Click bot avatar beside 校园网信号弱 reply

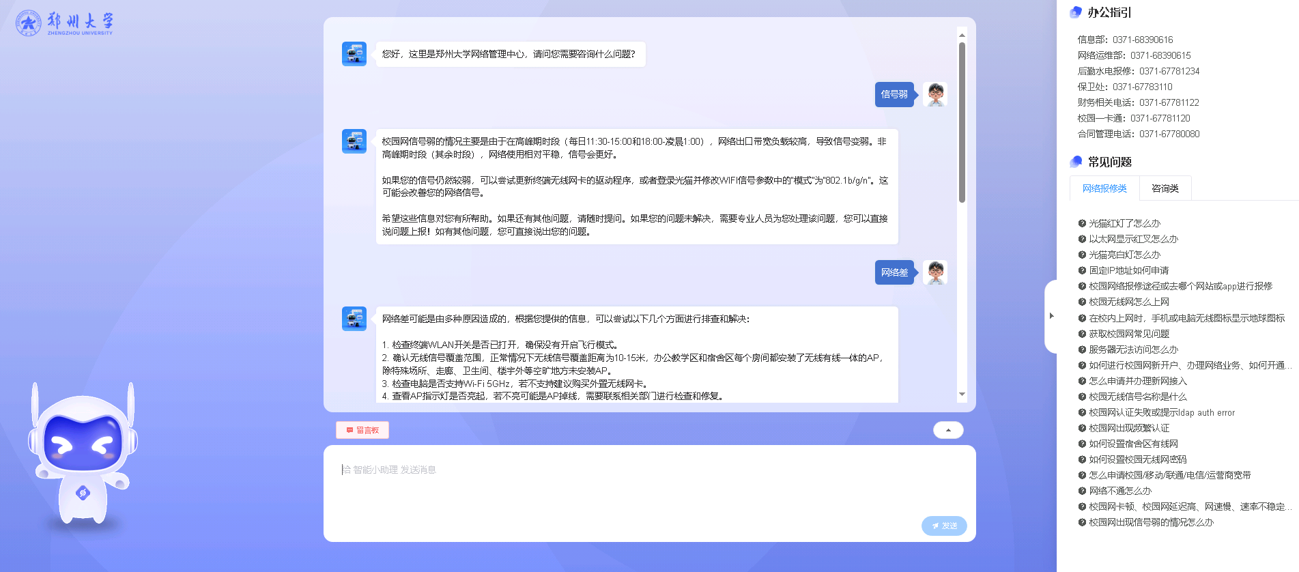(x=354, y=141)
